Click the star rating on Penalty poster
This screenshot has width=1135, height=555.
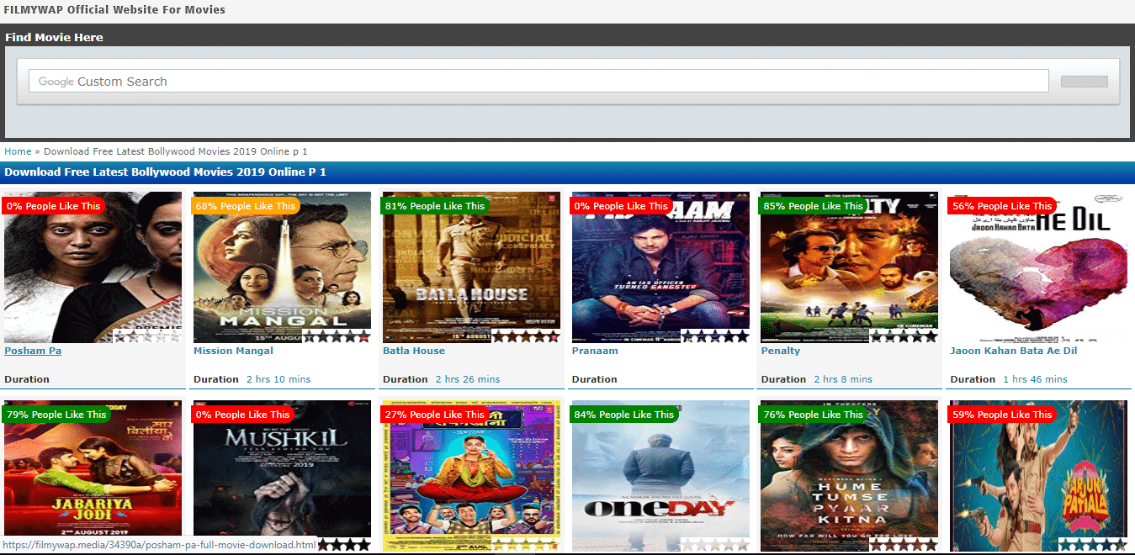tap(904, 336)
